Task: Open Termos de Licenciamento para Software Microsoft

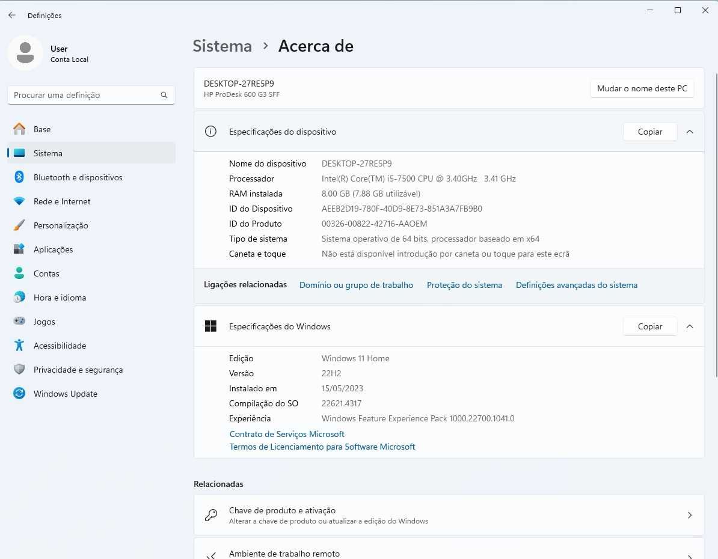Action: 322,447
